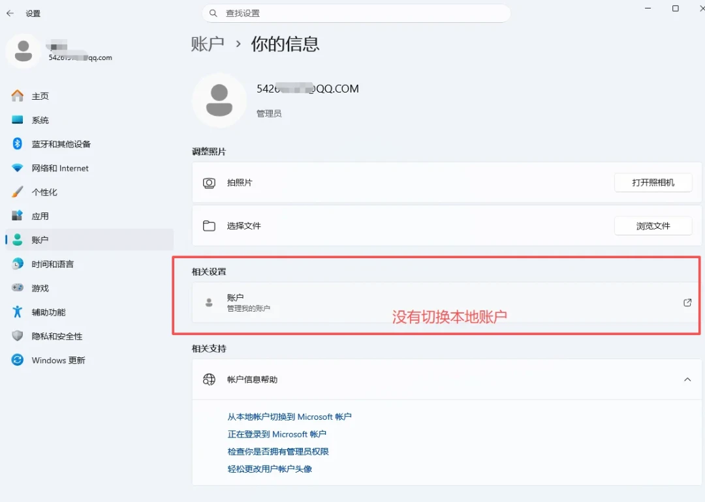The image size is (705, 502).
Task: Click the Wi-Fi network icon
Action: pyautogui.click(x=18, y=168)
